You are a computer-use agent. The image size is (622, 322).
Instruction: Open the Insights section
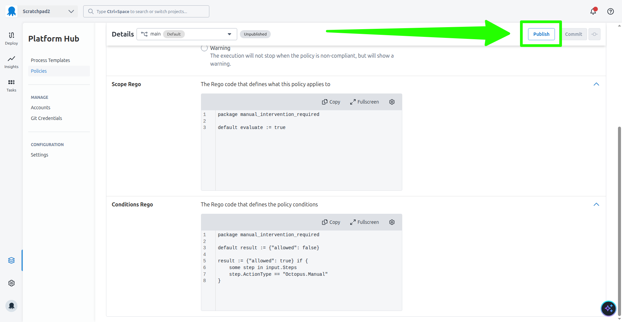[11, 62]
